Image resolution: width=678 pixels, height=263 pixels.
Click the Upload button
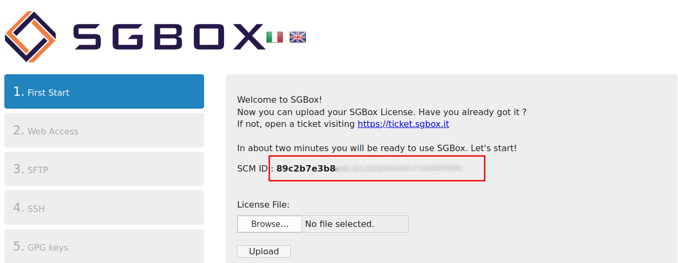click(x=264, y=251)
